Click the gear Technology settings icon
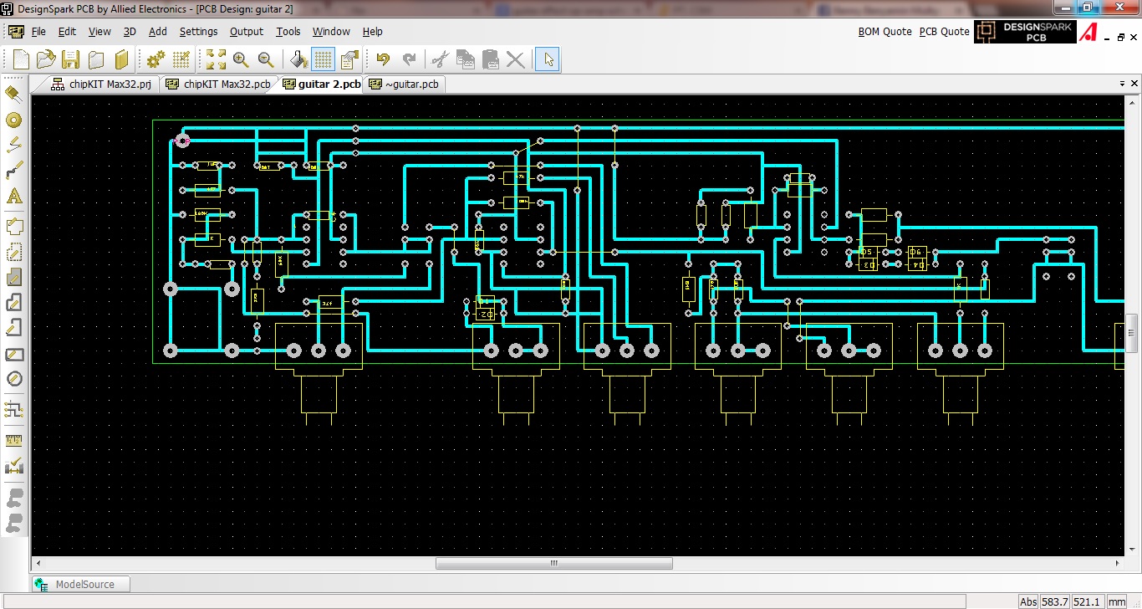The image size is (1142, 609). click(x=155, y=59)
